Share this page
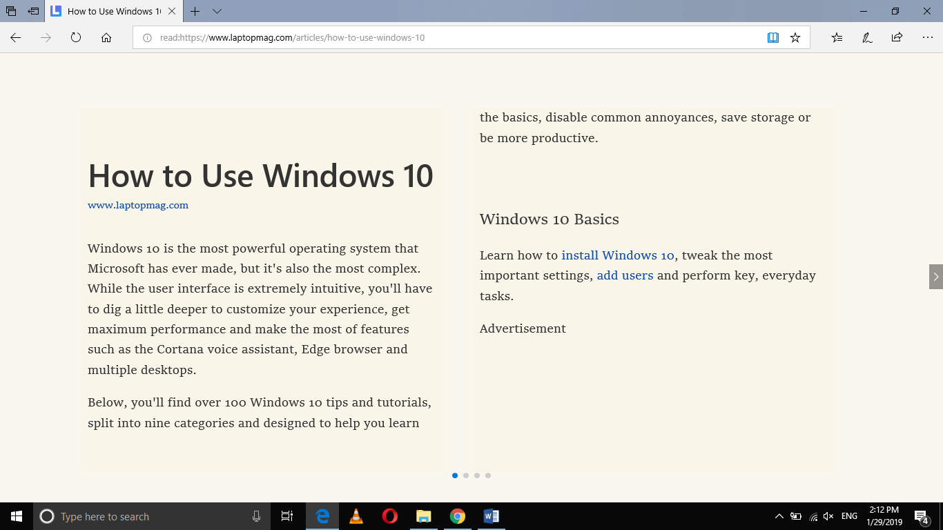Image resolution: width=943 pixels, height=530 pixels. (897, 38)
